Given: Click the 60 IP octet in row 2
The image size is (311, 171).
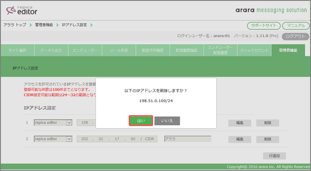Looking at the screenshot, I should point(133,139).
